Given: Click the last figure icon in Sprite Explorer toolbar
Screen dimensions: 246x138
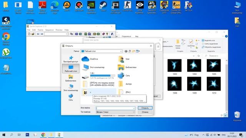Looking at the screenshot, I should (112, 34).
